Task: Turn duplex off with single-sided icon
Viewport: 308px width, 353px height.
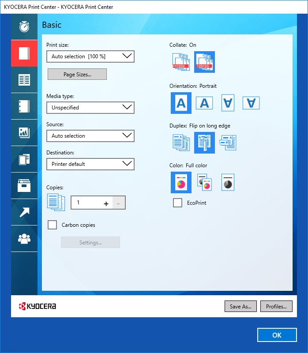Action: pyautogui.click(x=181, y=143)
